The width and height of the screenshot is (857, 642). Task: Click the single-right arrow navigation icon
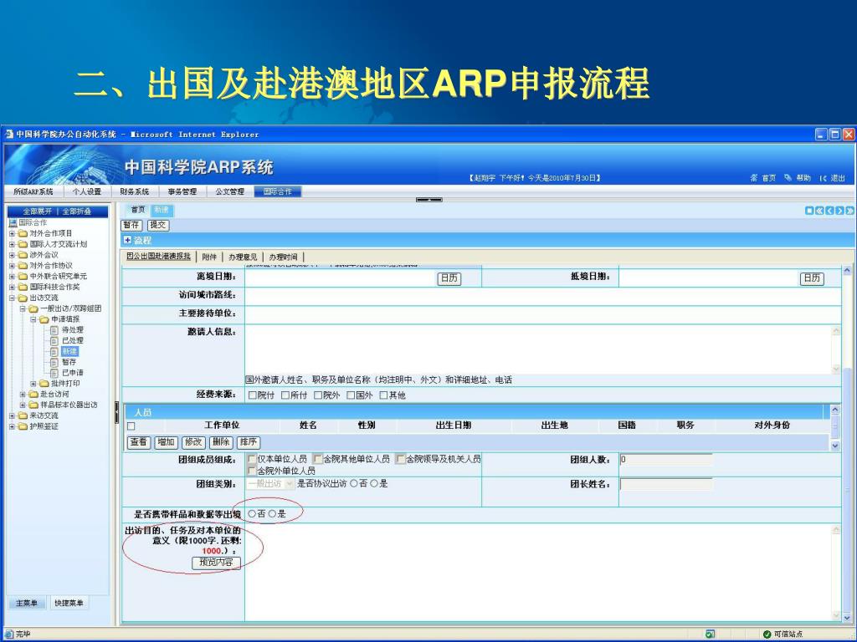tap(840, 210)
